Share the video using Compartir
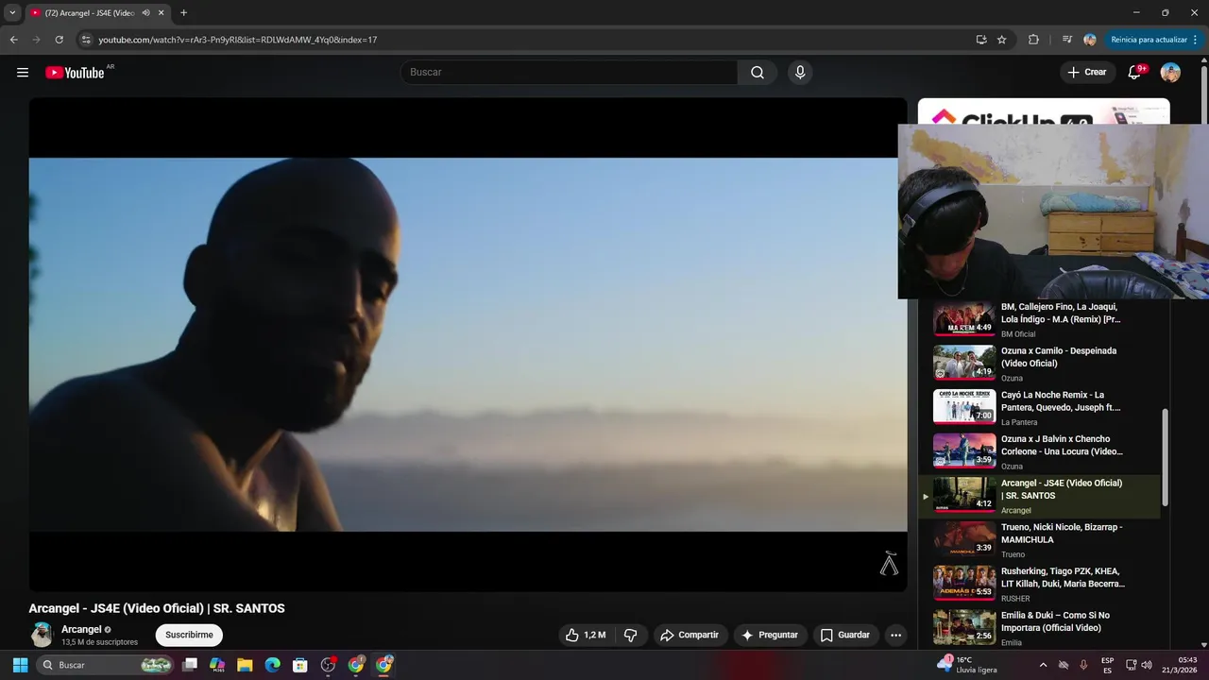Viewport: 1209px width, 680px height. 690,635
